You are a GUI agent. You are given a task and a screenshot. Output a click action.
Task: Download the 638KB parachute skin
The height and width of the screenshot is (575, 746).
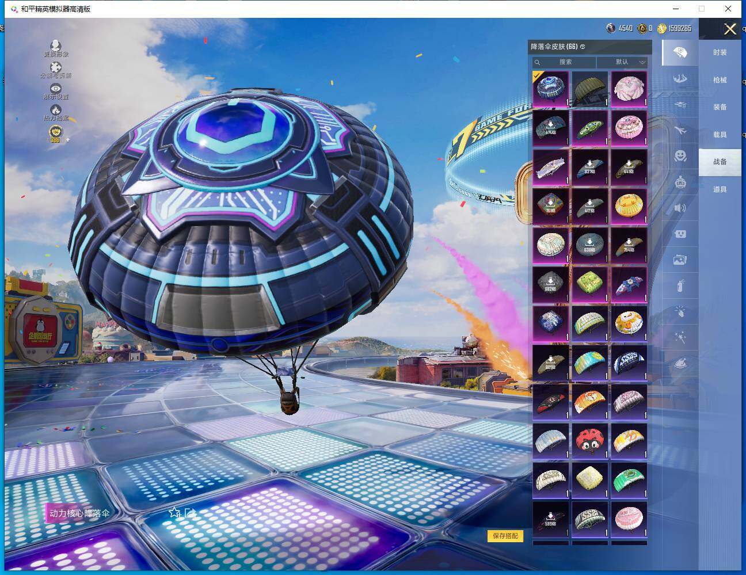(x=590, y=245)
